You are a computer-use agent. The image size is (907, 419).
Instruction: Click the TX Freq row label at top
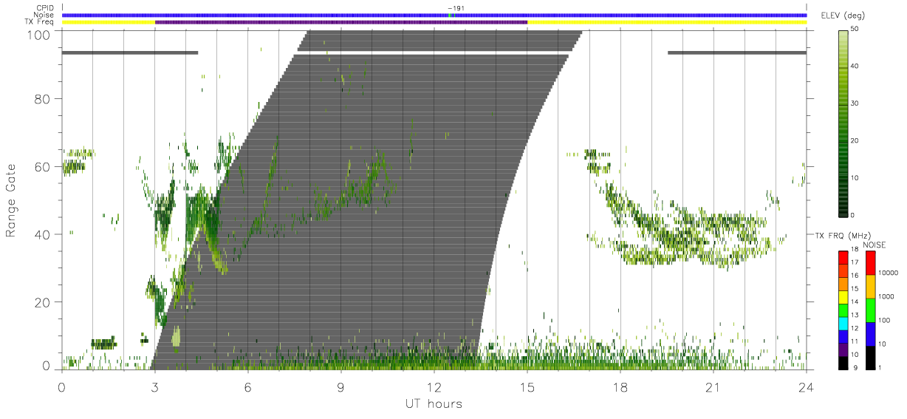point(40,22)
